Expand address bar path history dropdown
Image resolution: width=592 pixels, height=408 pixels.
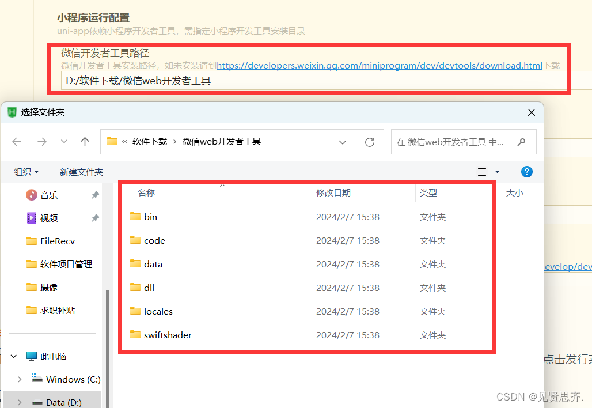click(x=343, y=142)
